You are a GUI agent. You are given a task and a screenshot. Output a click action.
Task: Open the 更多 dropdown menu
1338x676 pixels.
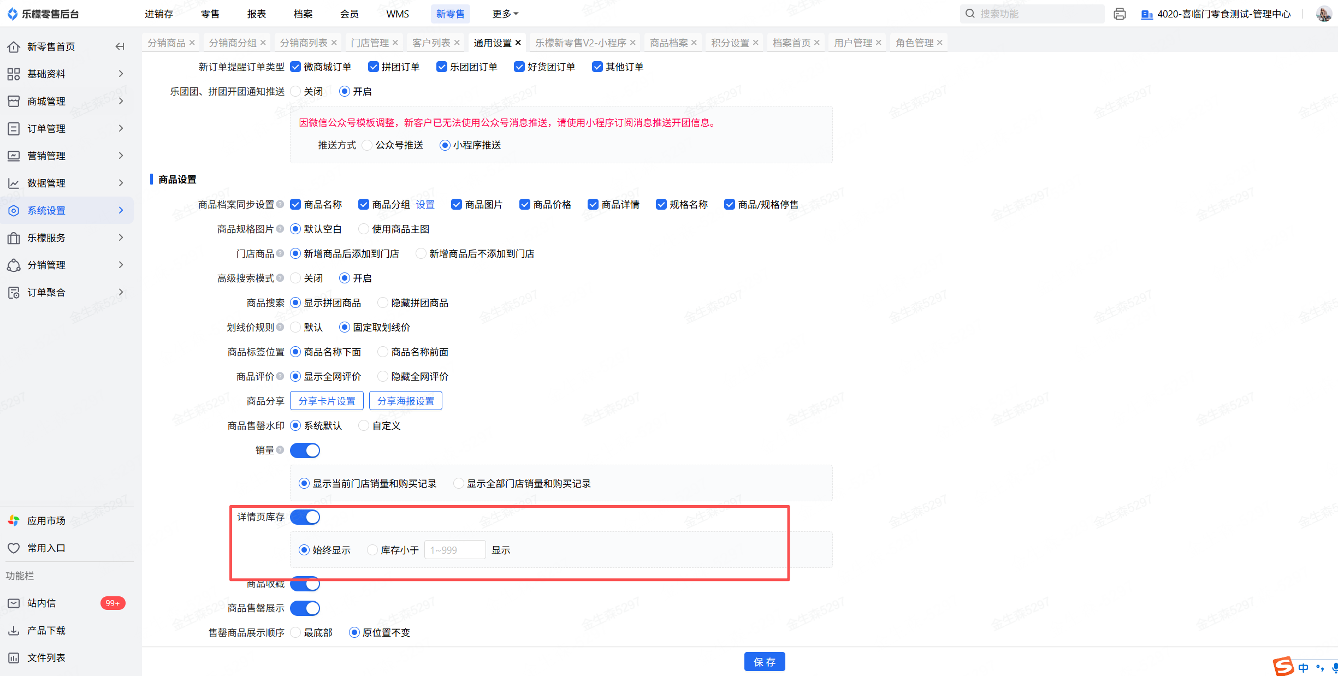(x=505, y=14)
